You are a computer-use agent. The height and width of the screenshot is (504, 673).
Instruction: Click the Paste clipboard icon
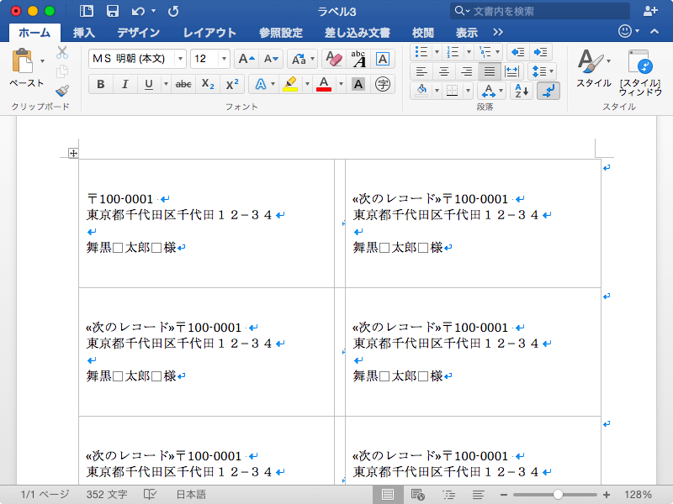tap(23, 60)
